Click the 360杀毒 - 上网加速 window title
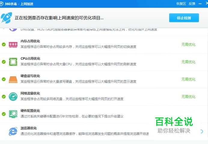 pos(19,4)
